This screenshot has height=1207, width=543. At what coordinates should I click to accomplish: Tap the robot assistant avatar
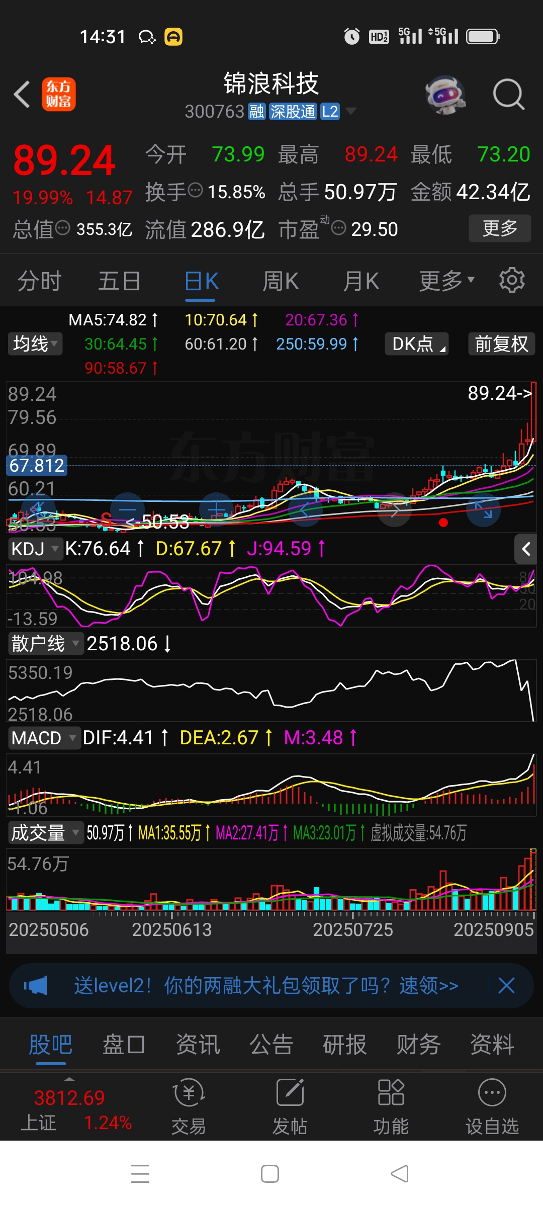click(445, 94)
